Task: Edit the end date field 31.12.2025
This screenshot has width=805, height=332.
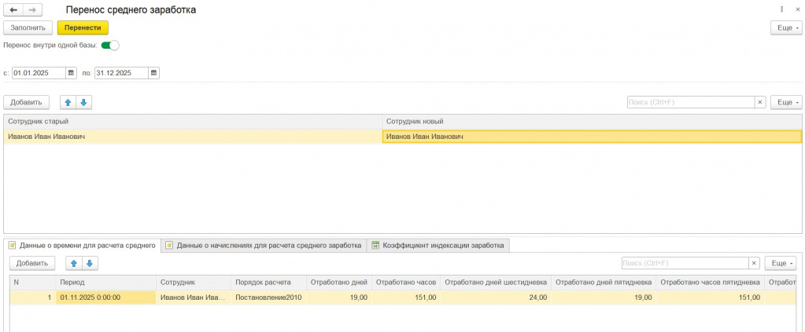Action: 121,73
